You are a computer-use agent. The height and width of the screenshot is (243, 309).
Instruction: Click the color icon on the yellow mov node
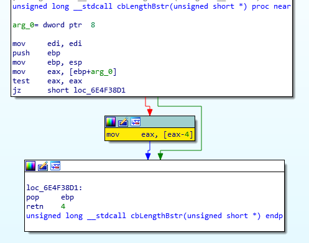[x=111, y=122]
